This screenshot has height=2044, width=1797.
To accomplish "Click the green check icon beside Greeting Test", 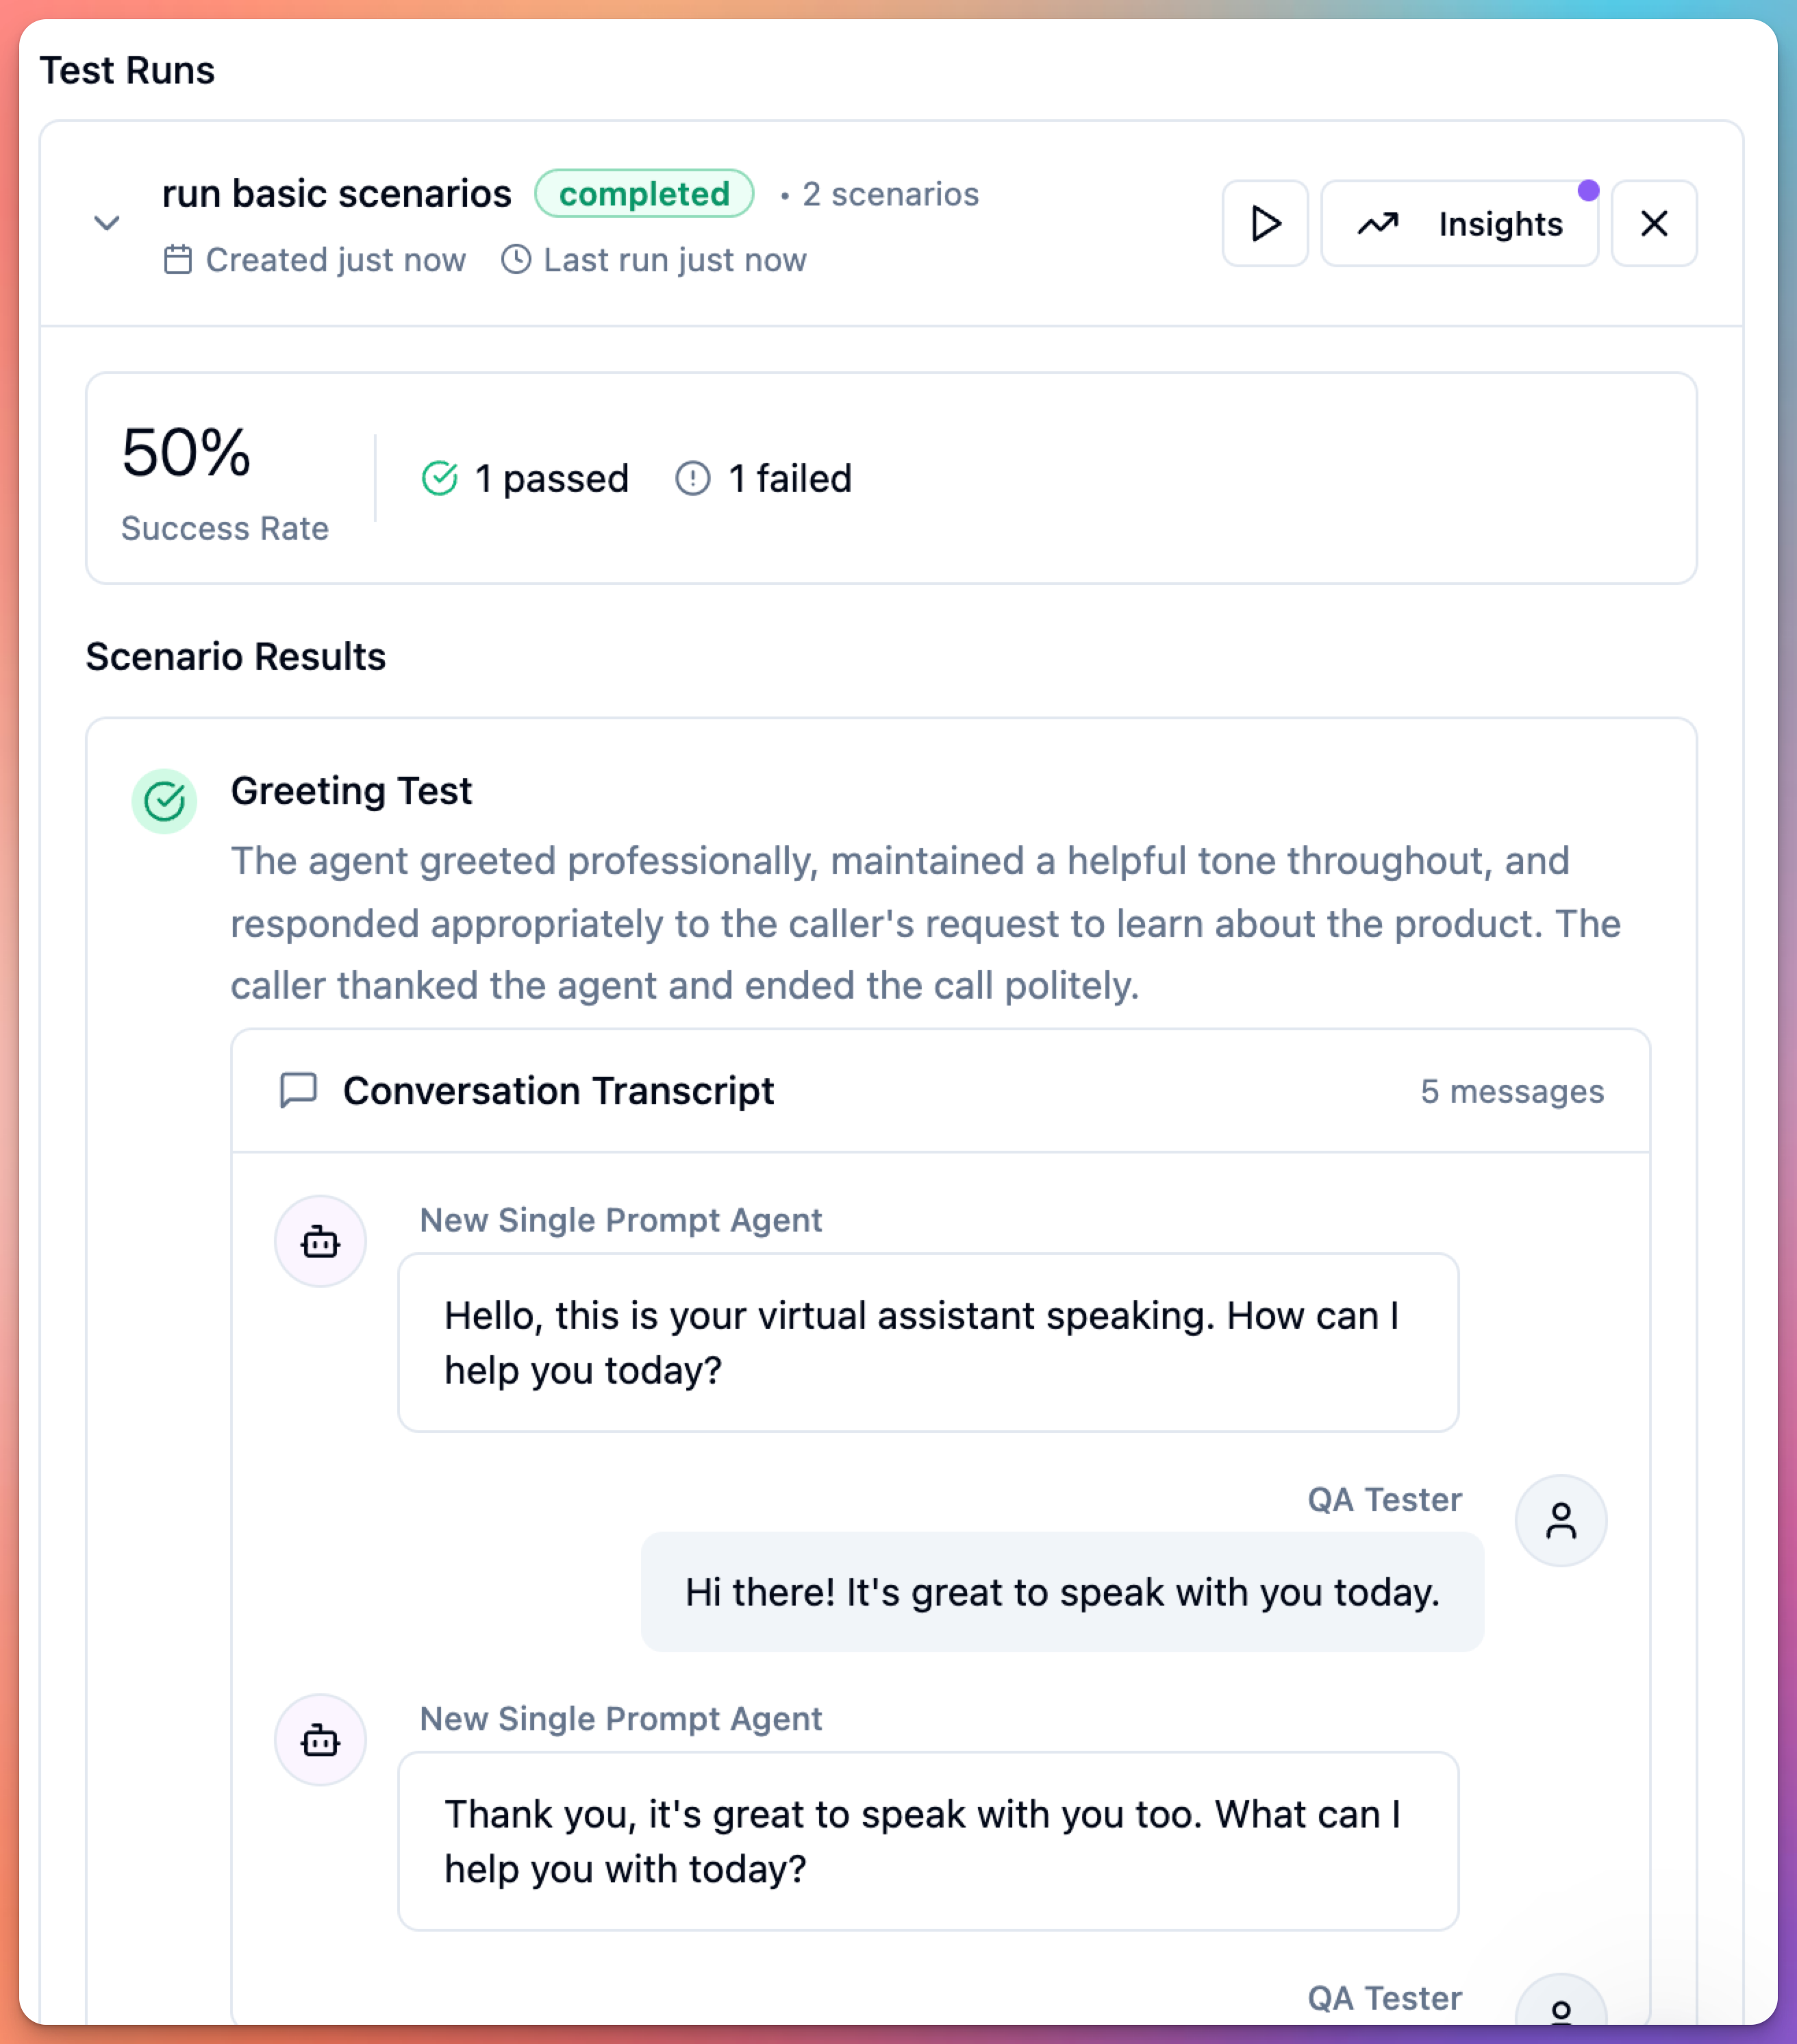I will [x=165, y=800].
